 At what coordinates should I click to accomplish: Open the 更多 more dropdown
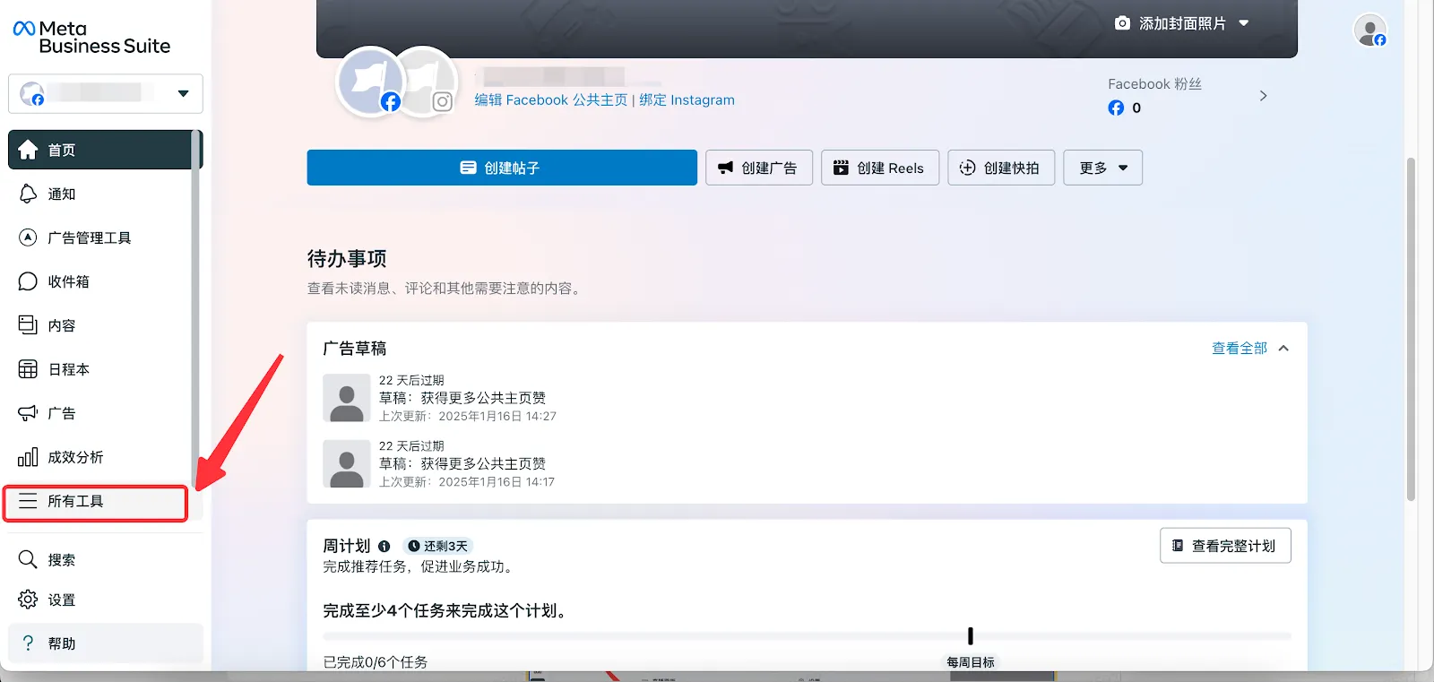(1102, 168)
